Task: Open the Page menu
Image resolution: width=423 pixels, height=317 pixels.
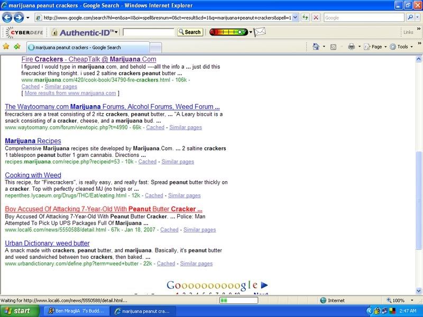Action: 375,47
